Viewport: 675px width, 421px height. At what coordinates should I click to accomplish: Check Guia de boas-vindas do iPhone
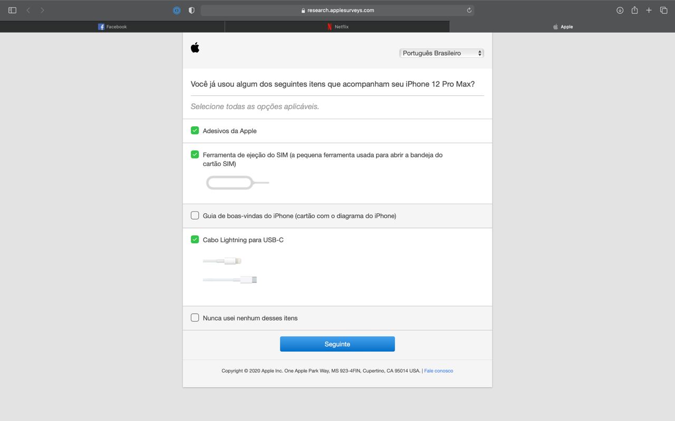coord(195,215)
